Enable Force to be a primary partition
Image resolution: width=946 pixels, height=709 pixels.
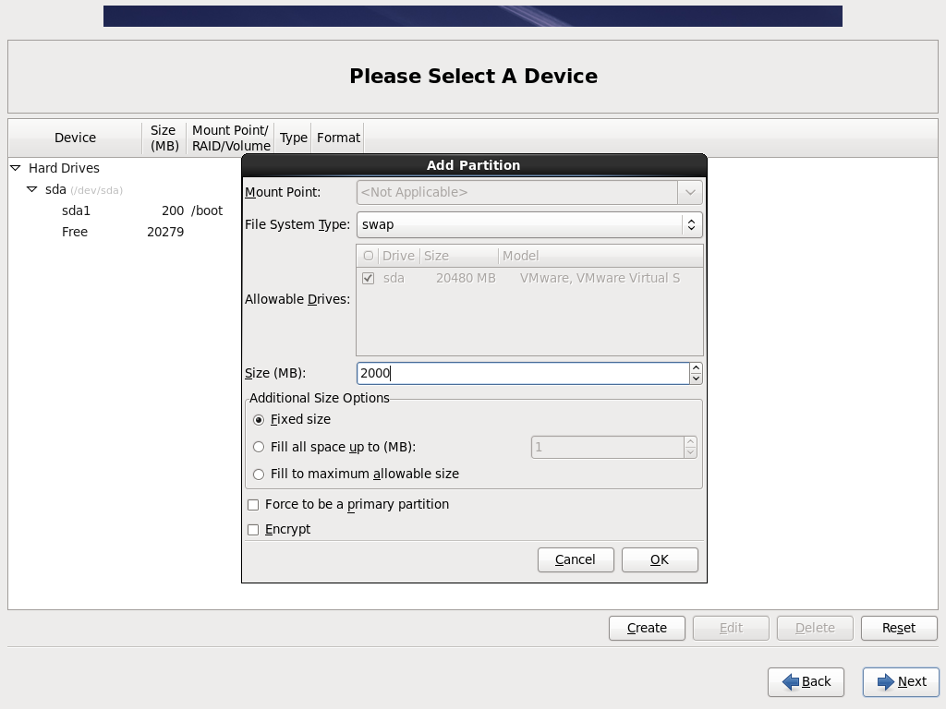pyautogui.click(x=253, y=505)
